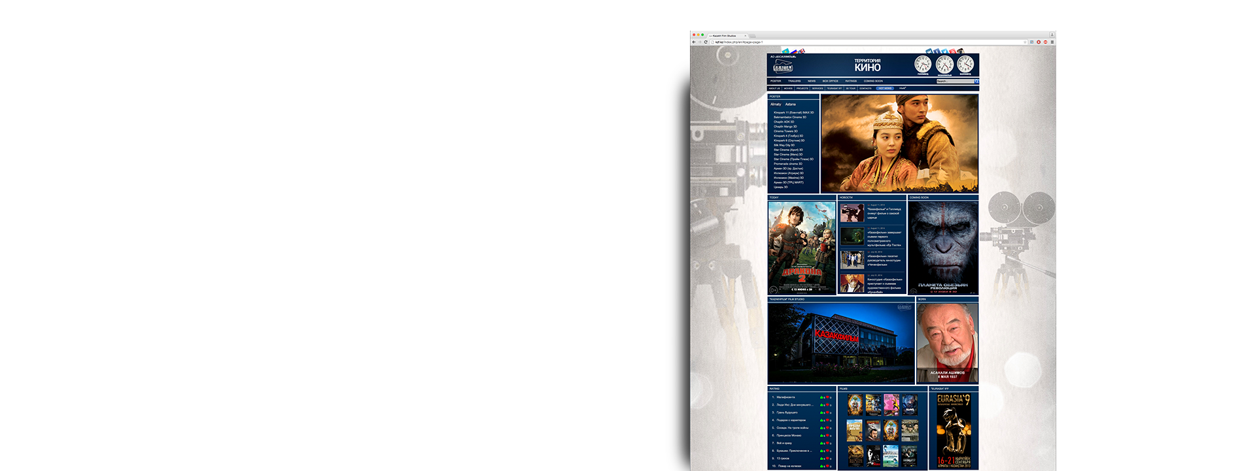This screenshot has height=471, width=1257.
Task: Click the browser back arrow
Action: point(694,42)
